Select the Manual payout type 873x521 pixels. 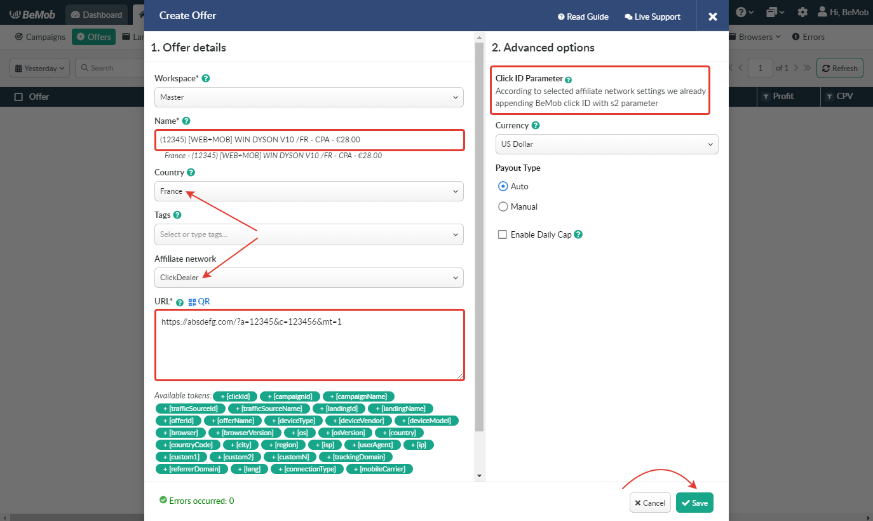coord(503,206)
